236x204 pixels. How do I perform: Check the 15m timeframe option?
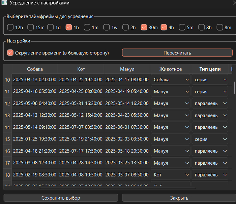tap(31, 28)
